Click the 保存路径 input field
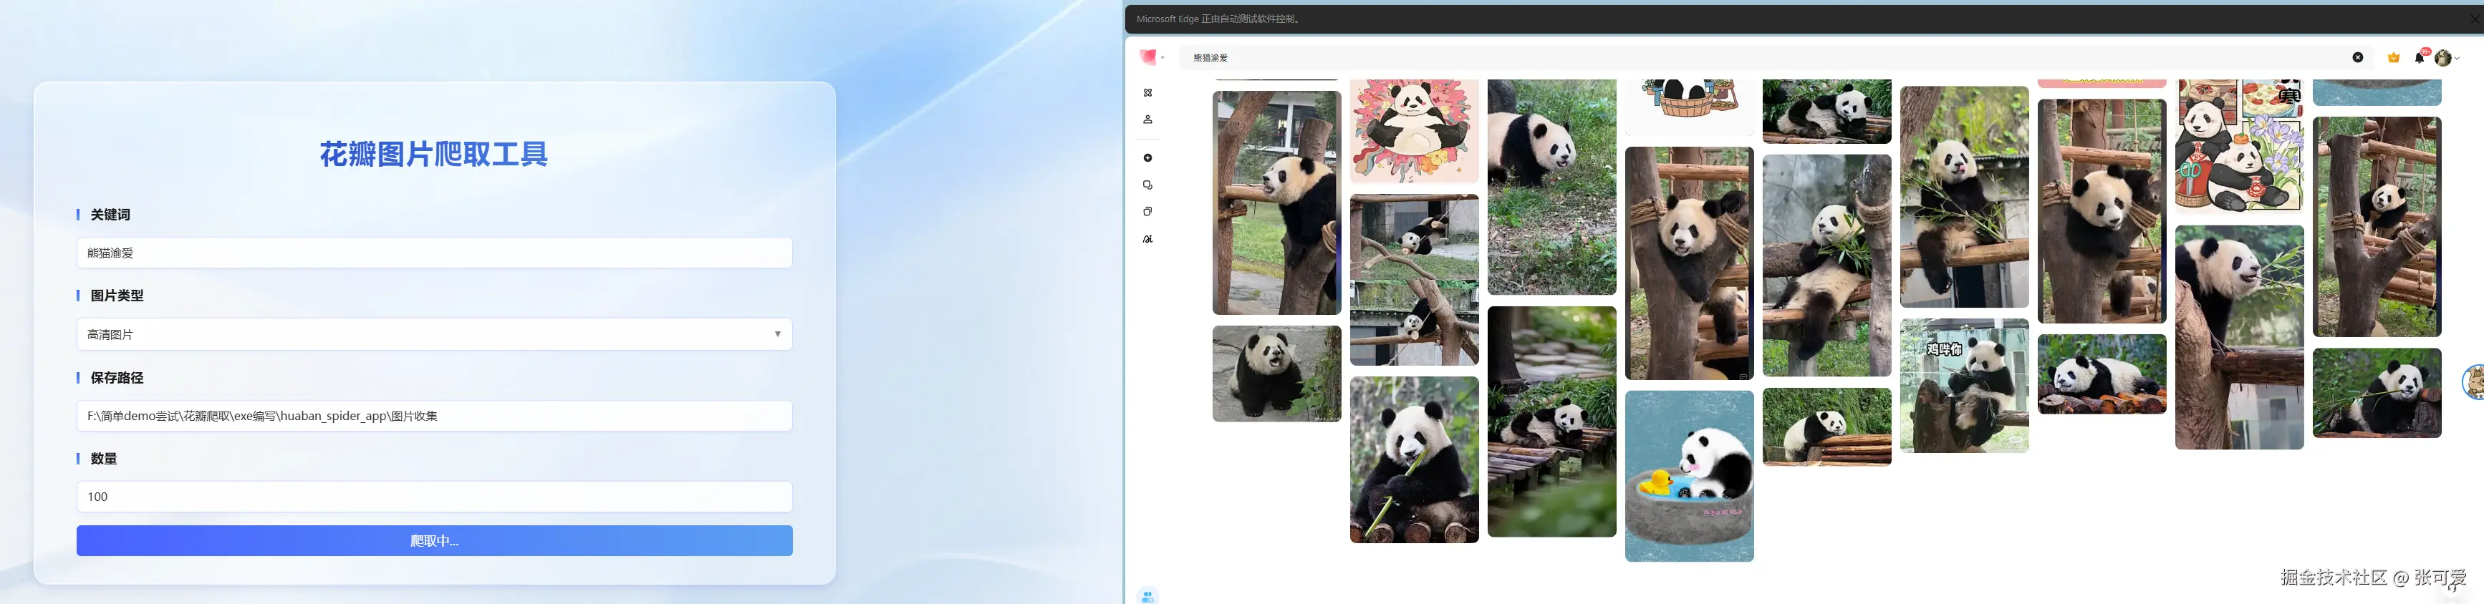The height and width of the screenshot is (604, 2484). coord(434,417)
